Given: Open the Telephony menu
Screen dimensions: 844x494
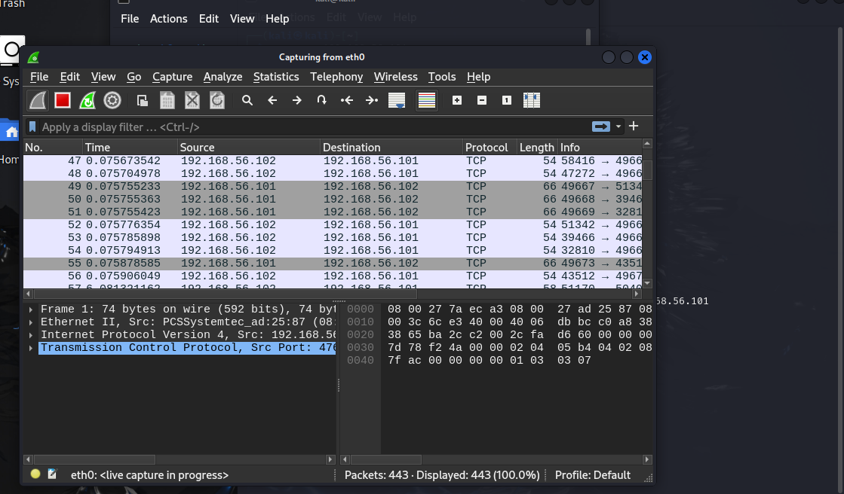Looking at the screenshot, I should click(x=336, y=77).
